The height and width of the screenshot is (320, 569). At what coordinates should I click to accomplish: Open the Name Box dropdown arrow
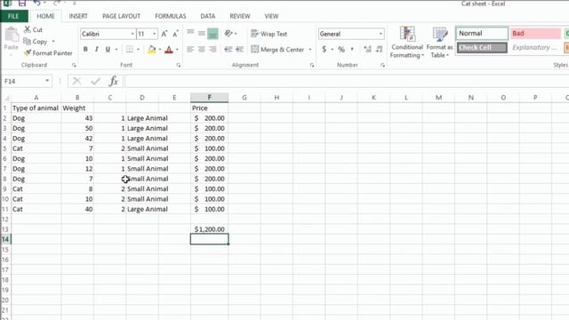[x=47, y=81]
